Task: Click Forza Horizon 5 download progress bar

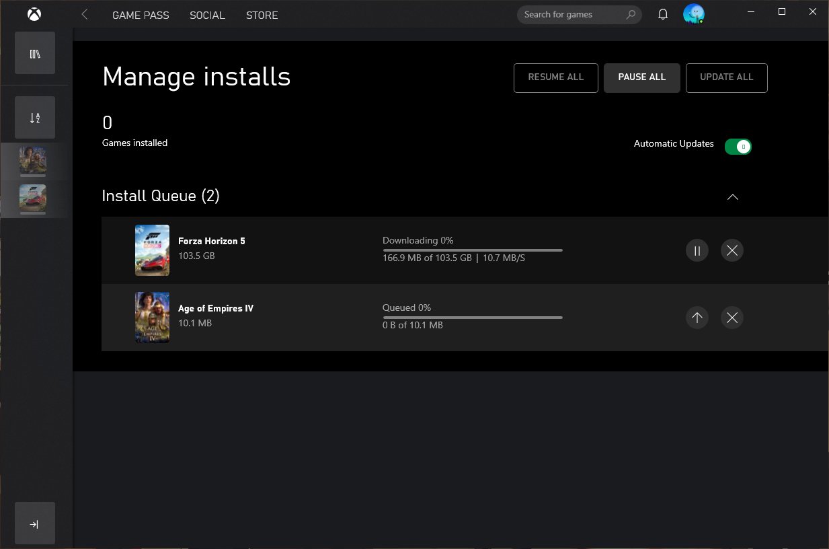Action: 473,250
